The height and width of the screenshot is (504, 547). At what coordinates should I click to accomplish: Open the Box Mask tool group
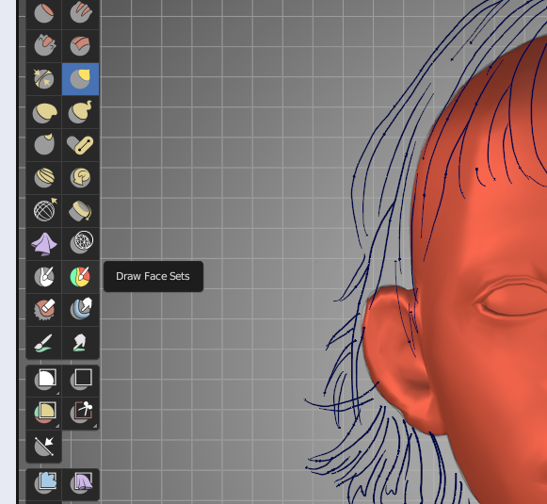click(x=44, y=380)
